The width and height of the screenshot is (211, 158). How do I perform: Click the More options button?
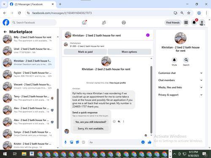point(129,52)
